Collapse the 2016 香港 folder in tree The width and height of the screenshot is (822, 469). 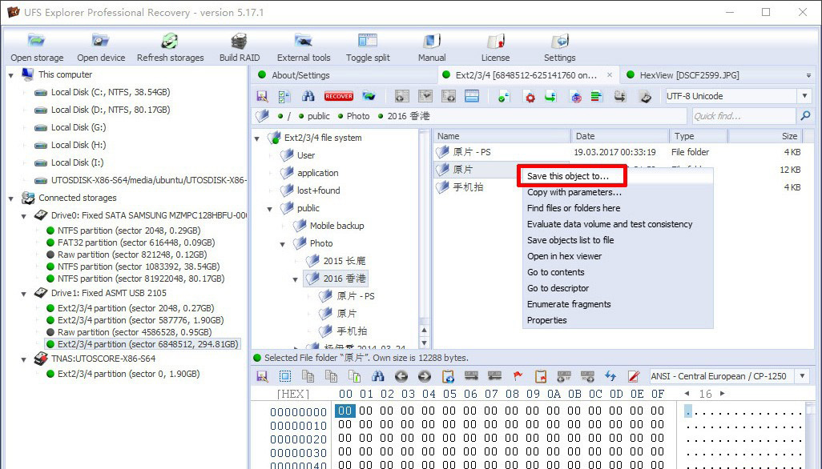click(x=295, y=279)
